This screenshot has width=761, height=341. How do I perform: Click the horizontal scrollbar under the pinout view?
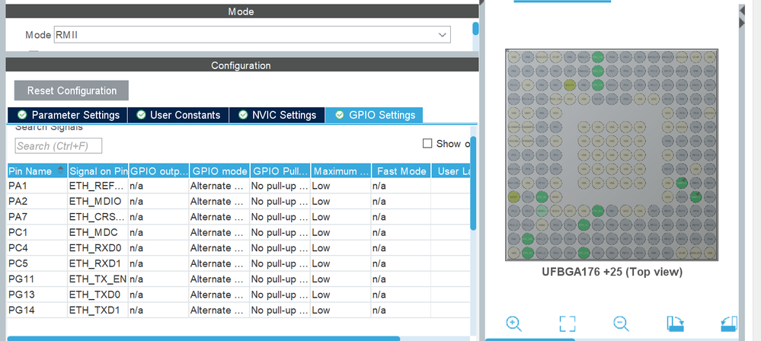(530, 339)
